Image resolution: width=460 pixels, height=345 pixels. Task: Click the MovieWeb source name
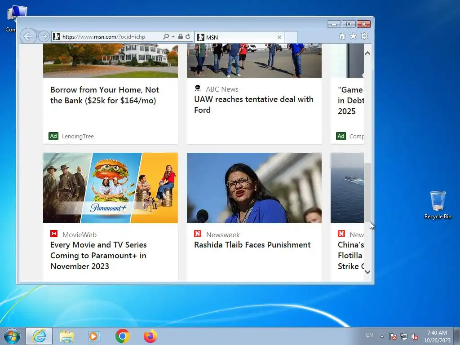click(80, 234)
